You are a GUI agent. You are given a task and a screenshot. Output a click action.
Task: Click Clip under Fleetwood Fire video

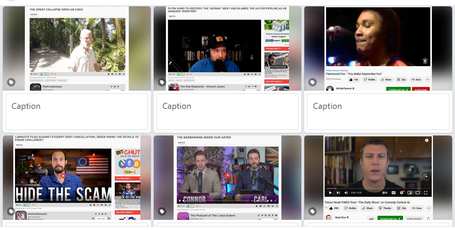pyautogui.click(x=401, y=79)
